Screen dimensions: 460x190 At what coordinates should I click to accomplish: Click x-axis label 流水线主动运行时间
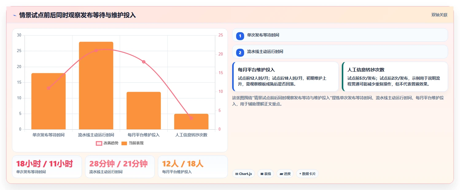click(96, 135)
